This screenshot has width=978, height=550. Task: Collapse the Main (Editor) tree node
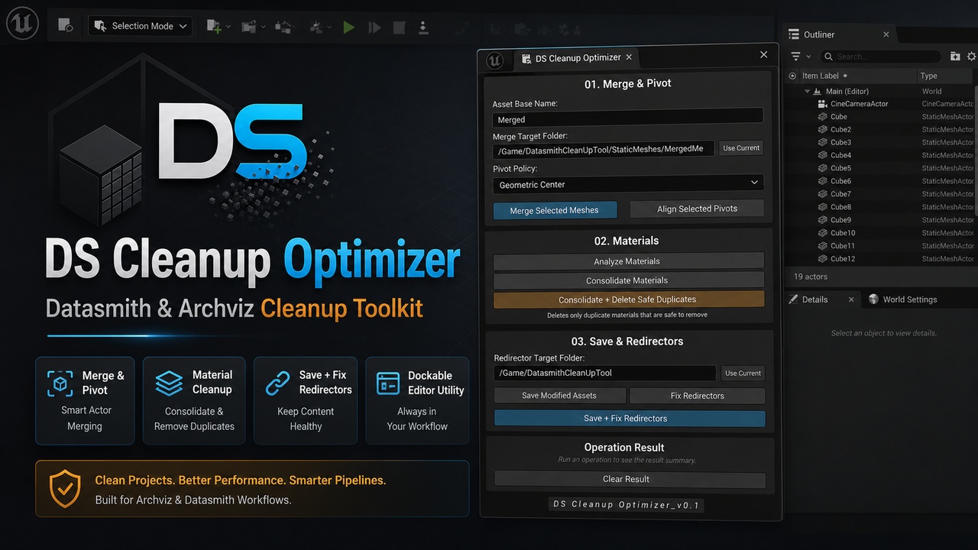(807, 91)
